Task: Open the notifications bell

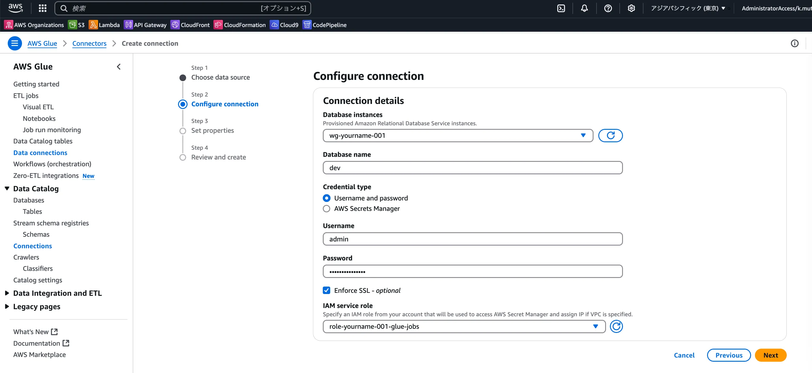Action: (584, 9)
